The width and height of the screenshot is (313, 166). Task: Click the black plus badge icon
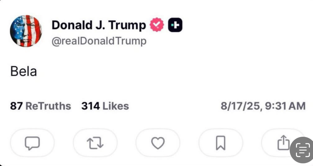[175, 25]
